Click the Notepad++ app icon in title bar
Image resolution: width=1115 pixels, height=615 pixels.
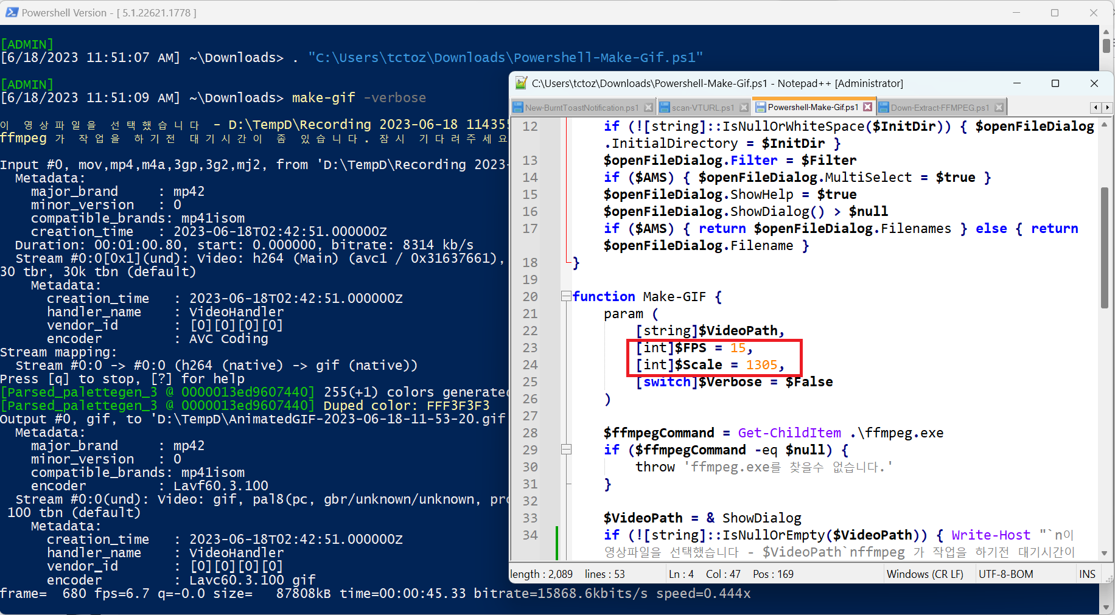click(521, 83)
